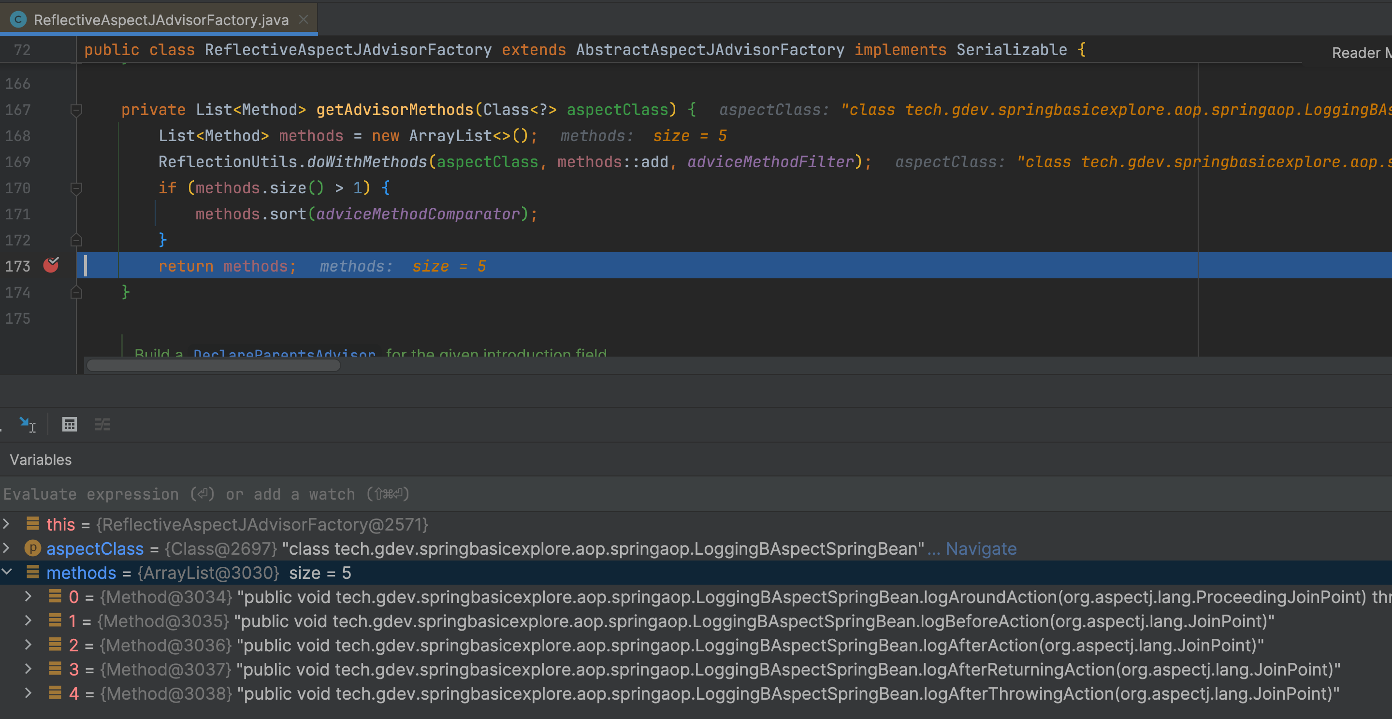
Task: Select the methods = {ArrayList@3030} row
Action: tap(696, 573)
